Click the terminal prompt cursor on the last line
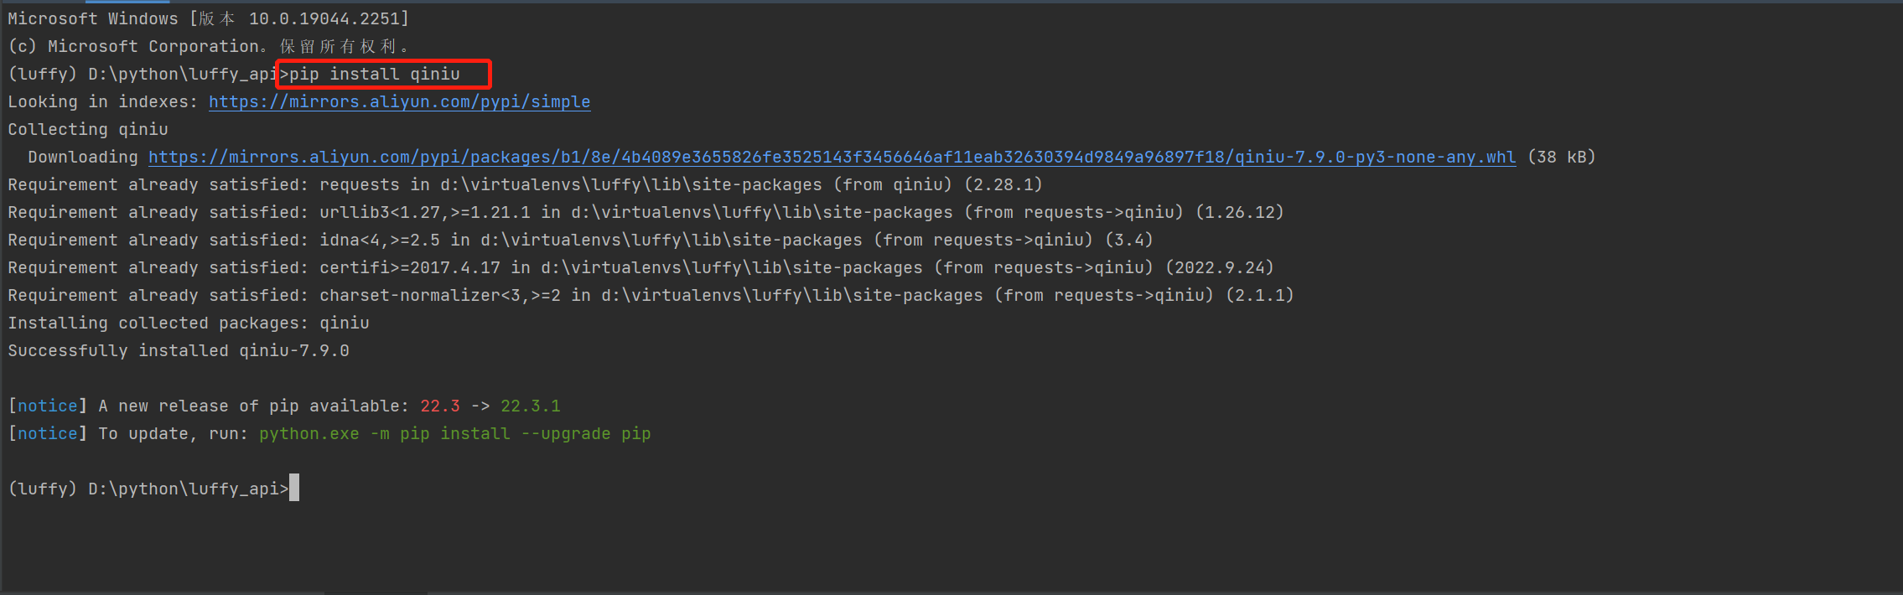Image resolution: width=1903 pixels, height=595 pixels. pyautogui.click(x=294, y=489)
